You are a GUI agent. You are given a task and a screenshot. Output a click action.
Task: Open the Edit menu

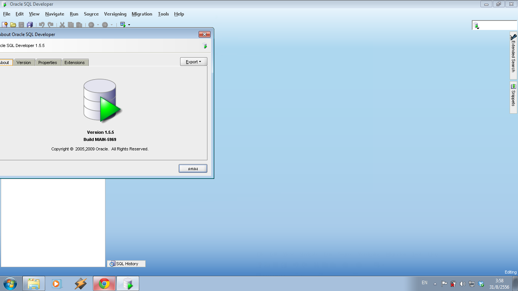19,14
